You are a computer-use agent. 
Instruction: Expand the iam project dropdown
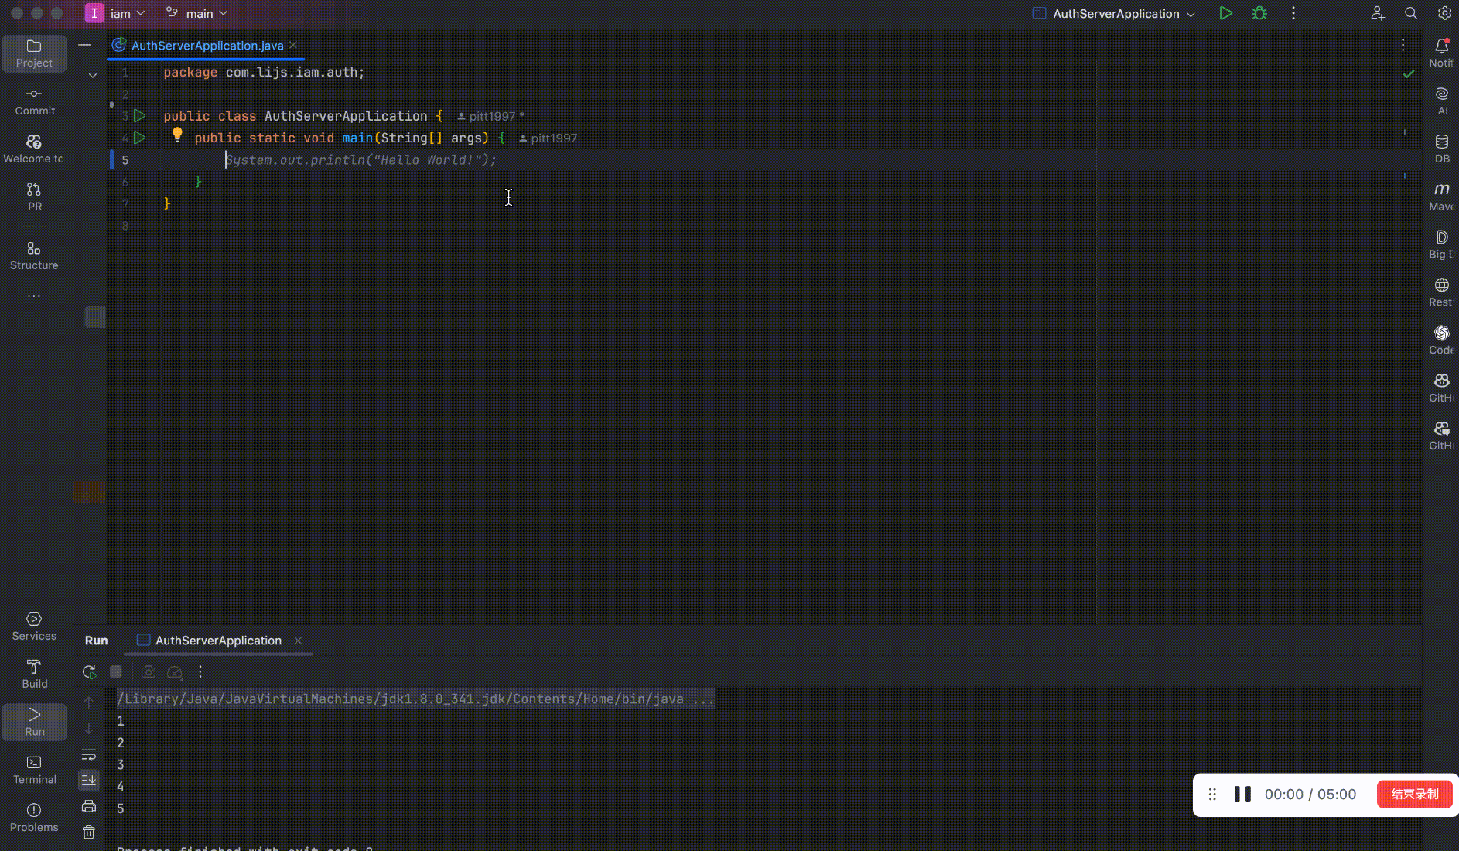pyautogui.click(x=118, y=13)
